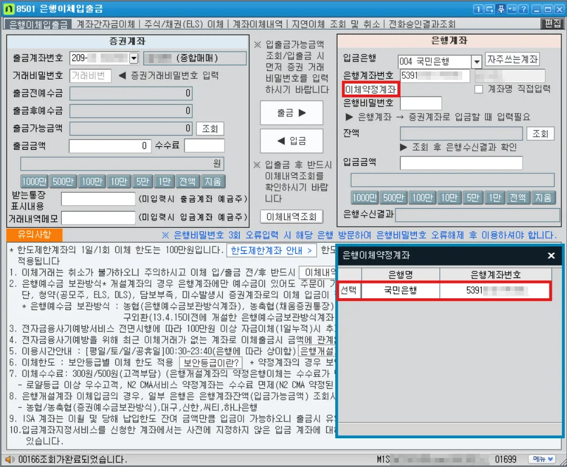Image resolution: width=567 pixels, height=467 pixels.
Task: Click the 이체내역조회 button
Action: [x=291, y=217]
